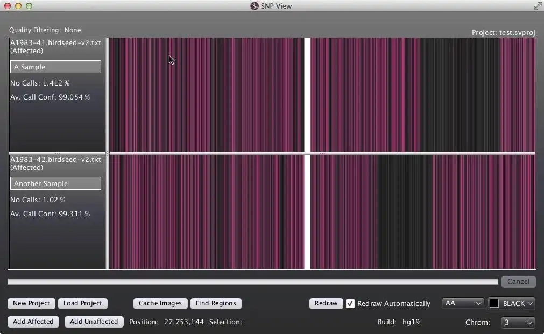Click the 'Av. Call Conf: 99.311 %' text

click(50, 214)
